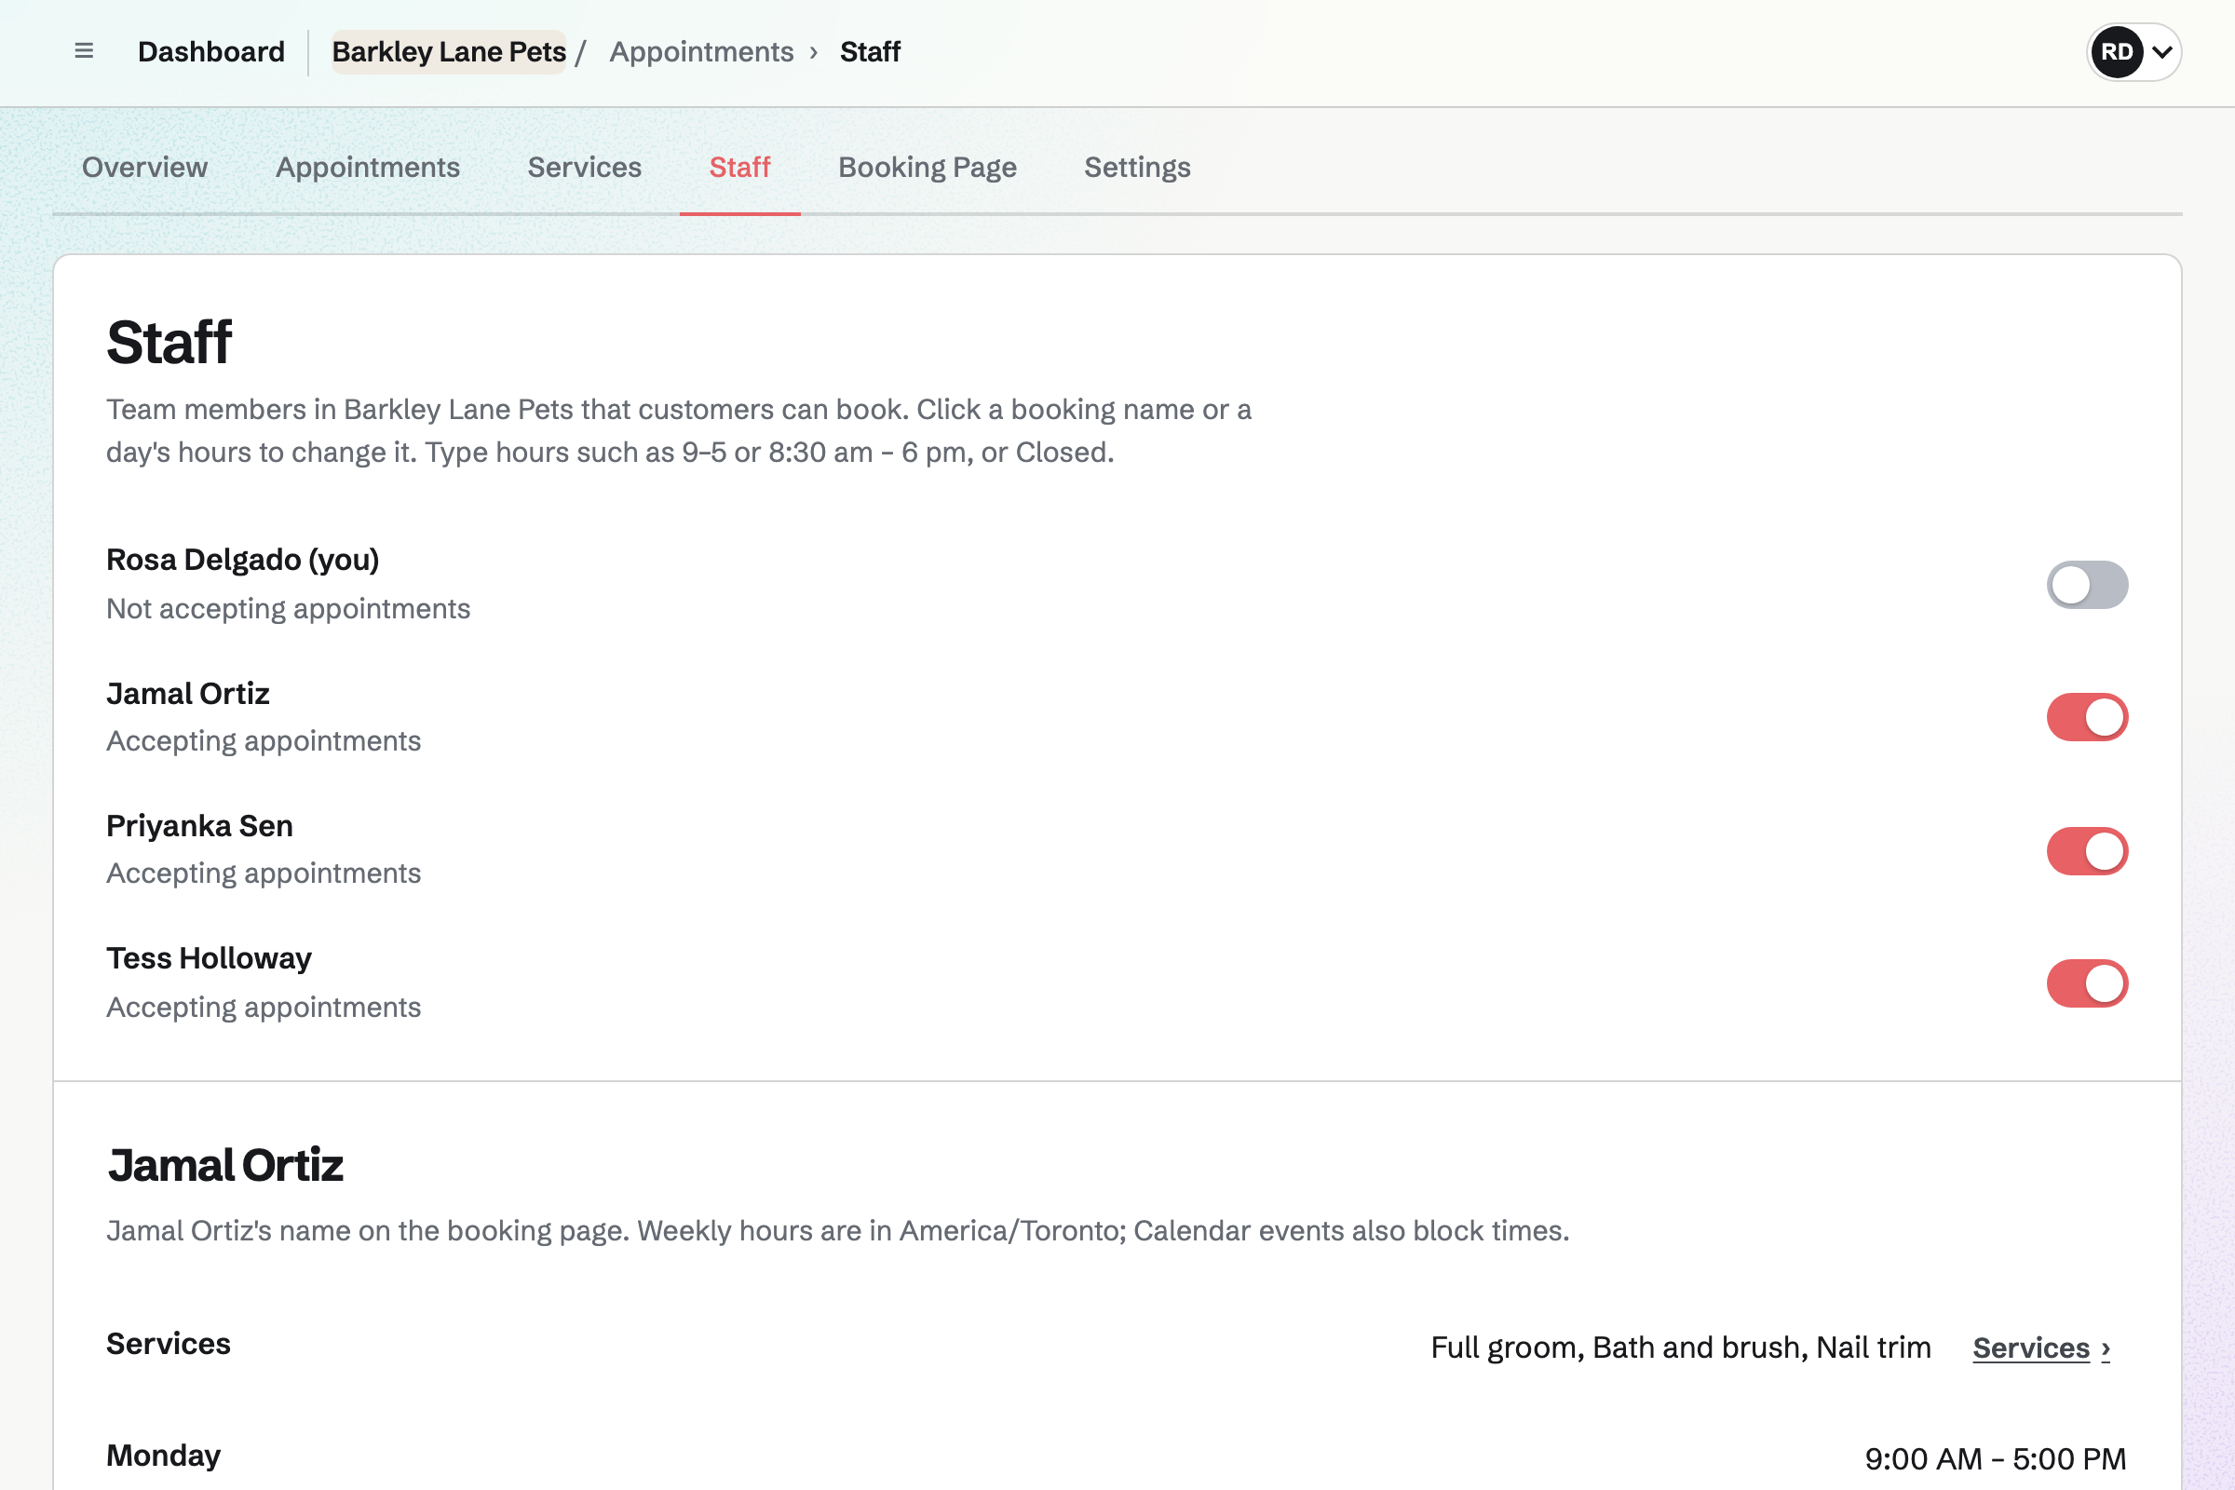Expand the account dropdown chevron
This screenshot has width=2235, height=1490.
click(2161, 51)
